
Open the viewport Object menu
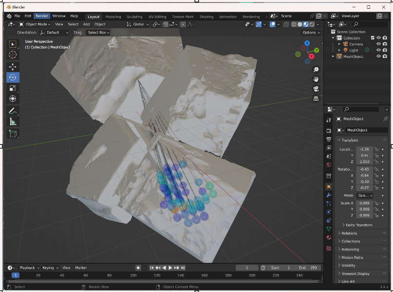click(x=100, y=24)
